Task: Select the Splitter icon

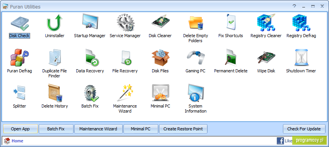Action: (19, 93)
